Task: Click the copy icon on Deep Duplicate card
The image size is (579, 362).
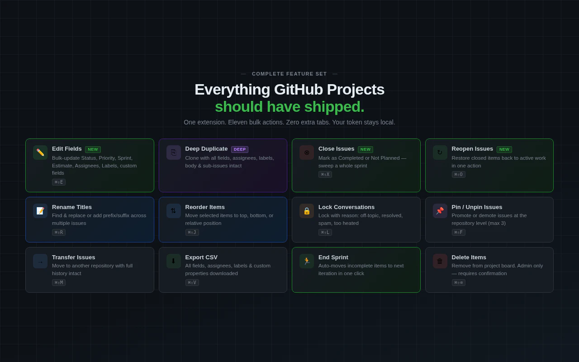Action: [173, 152]
